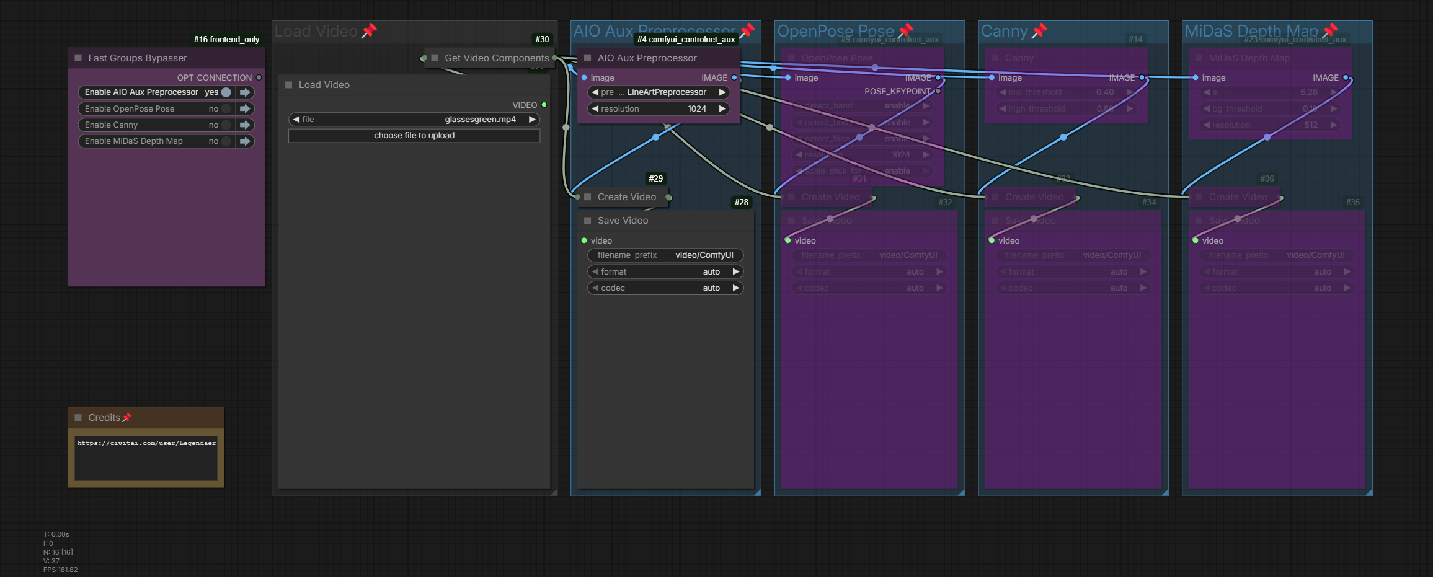Turn on the Enable Canny toggle

(226, 125)
